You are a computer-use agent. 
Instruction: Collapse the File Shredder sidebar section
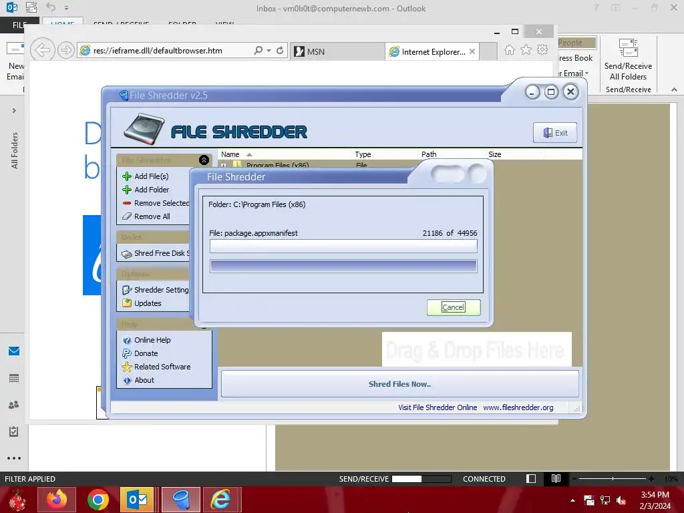[204, 160]
